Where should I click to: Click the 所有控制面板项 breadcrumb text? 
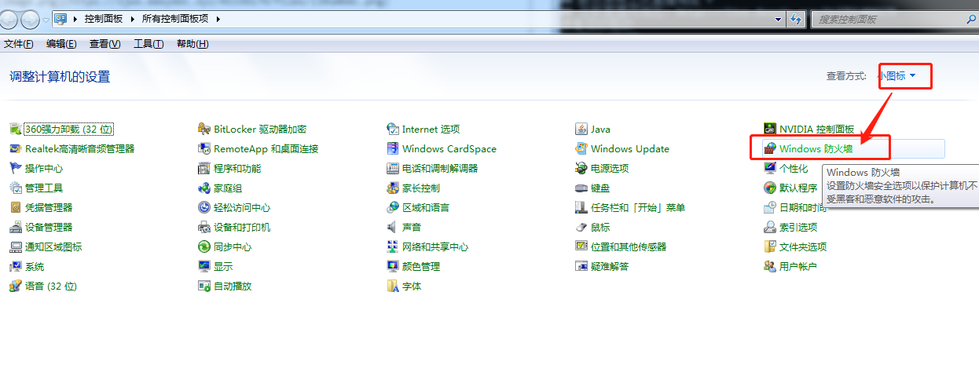click(176, 19)
